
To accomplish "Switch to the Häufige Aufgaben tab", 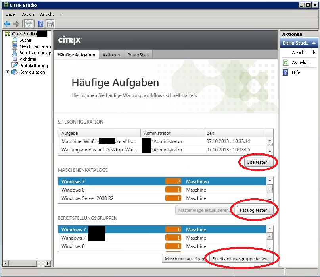I will [x=76, y=55].
